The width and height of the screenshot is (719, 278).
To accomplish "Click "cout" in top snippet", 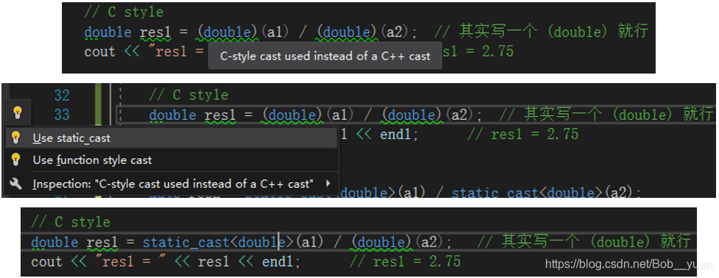I will pos(99,51).
